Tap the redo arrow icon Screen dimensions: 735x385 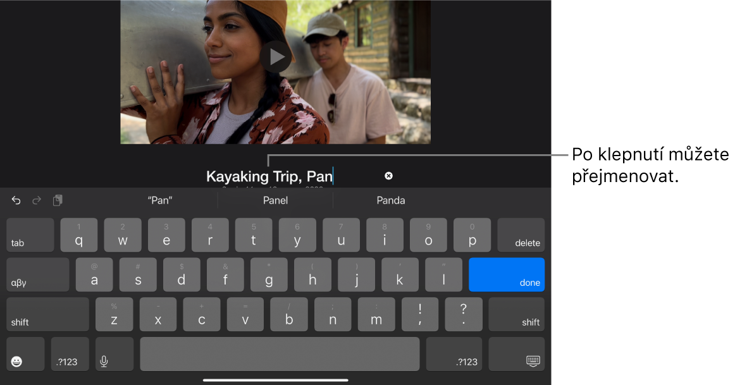pos(37,200)
